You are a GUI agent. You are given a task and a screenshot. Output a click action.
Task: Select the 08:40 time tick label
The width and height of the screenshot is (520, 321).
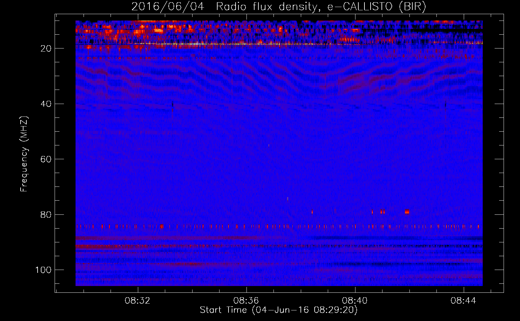click(x=355, y=301)
